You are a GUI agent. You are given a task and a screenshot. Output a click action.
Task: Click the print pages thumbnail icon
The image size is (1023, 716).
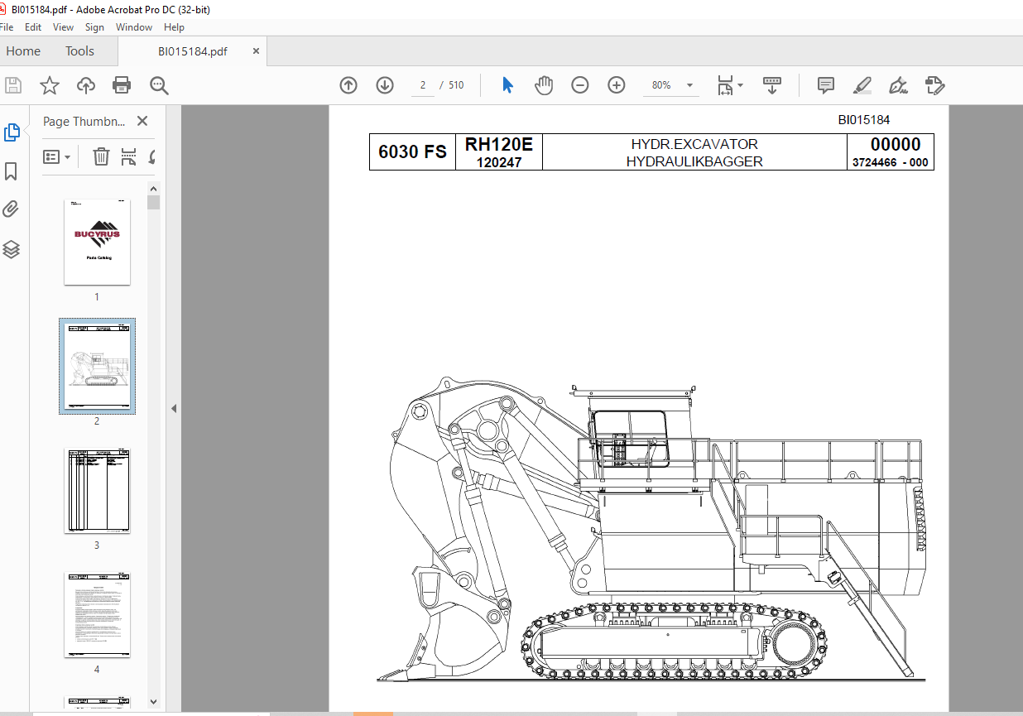[128, 156]
